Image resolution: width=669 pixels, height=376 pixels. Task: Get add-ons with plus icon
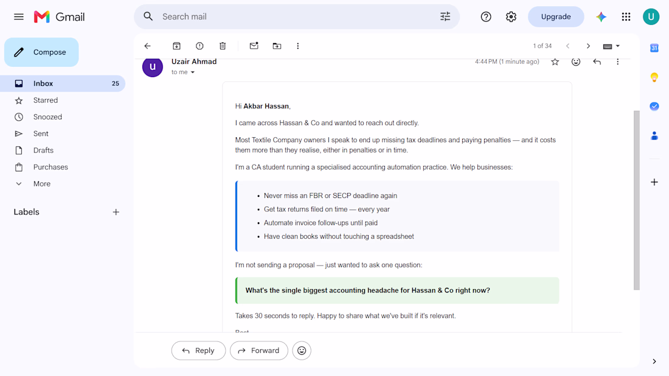(654, 182)
